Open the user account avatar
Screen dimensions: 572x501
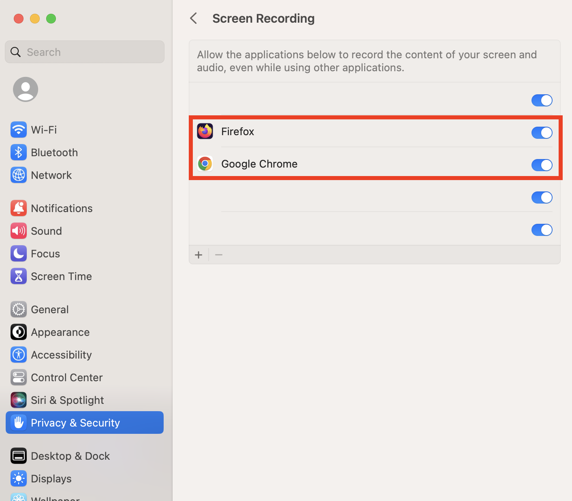click(26, 89)
